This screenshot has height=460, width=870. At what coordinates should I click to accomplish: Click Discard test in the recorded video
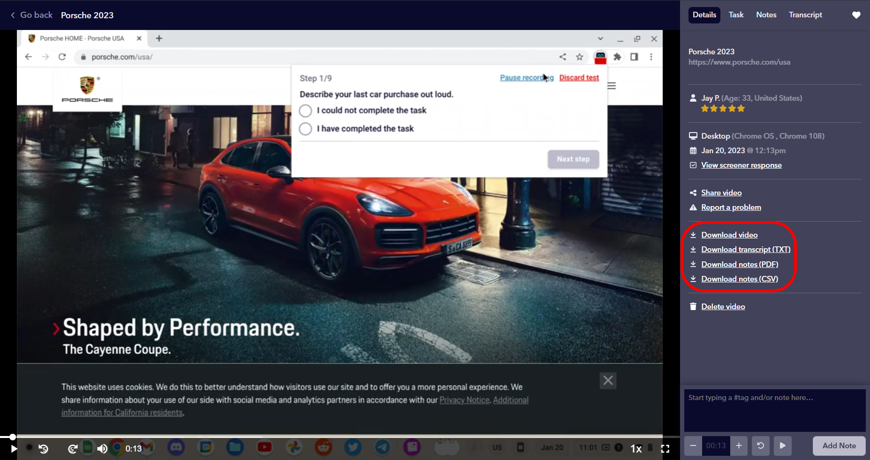579,78
